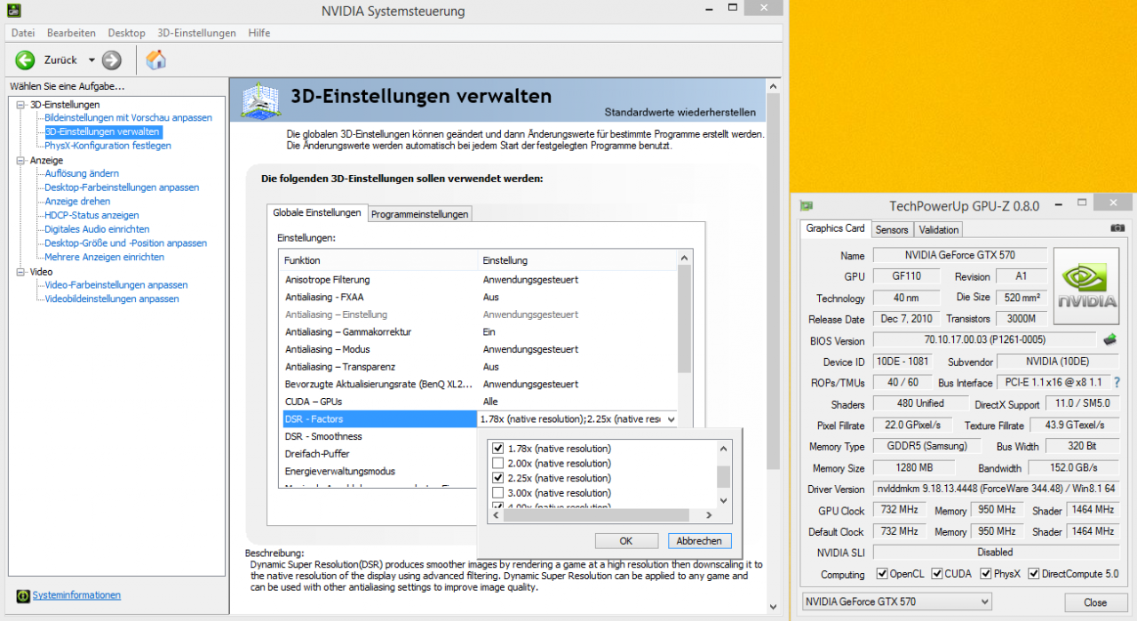The width and height of the screenshot is (1137, 621).
Task: Open Auflösung ändern tree item
Action: (x=82, y=173)
